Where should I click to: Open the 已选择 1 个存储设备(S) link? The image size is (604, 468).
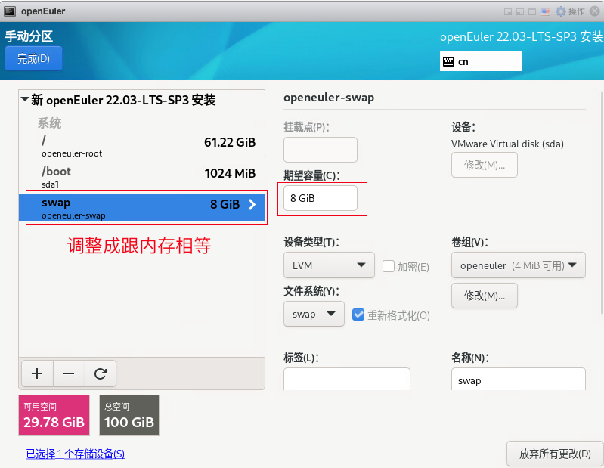click(75, 454)
